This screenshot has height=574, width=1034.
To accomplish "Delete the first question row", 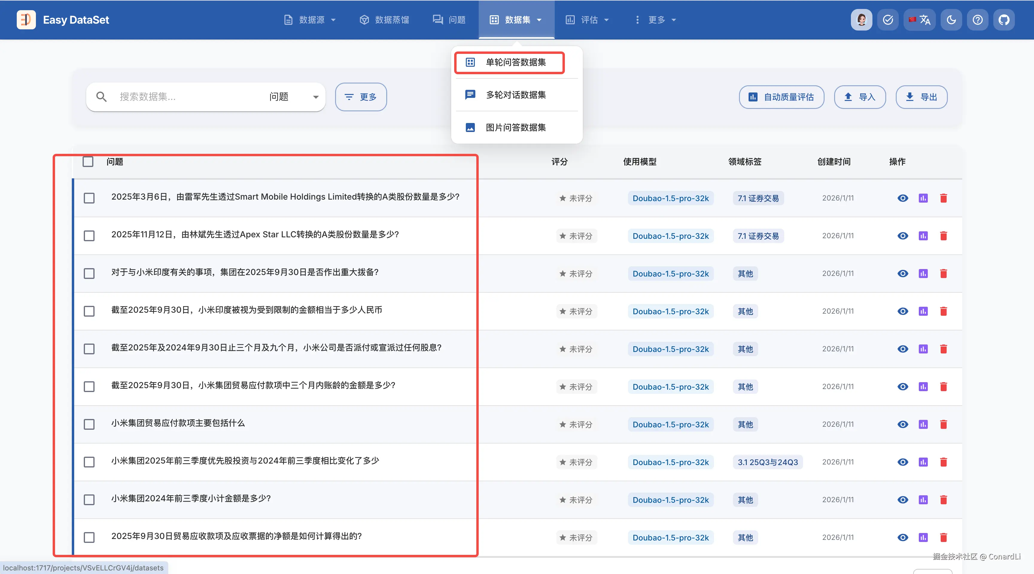I will 943,198.
